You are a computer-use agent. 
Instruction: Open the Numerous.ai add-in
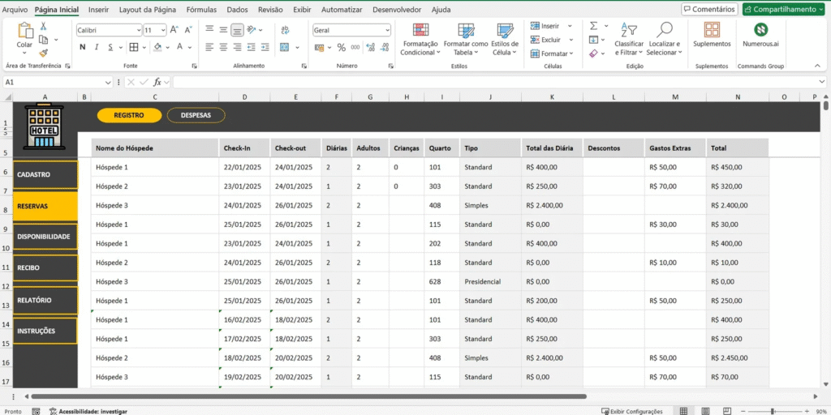pos(760,35)
